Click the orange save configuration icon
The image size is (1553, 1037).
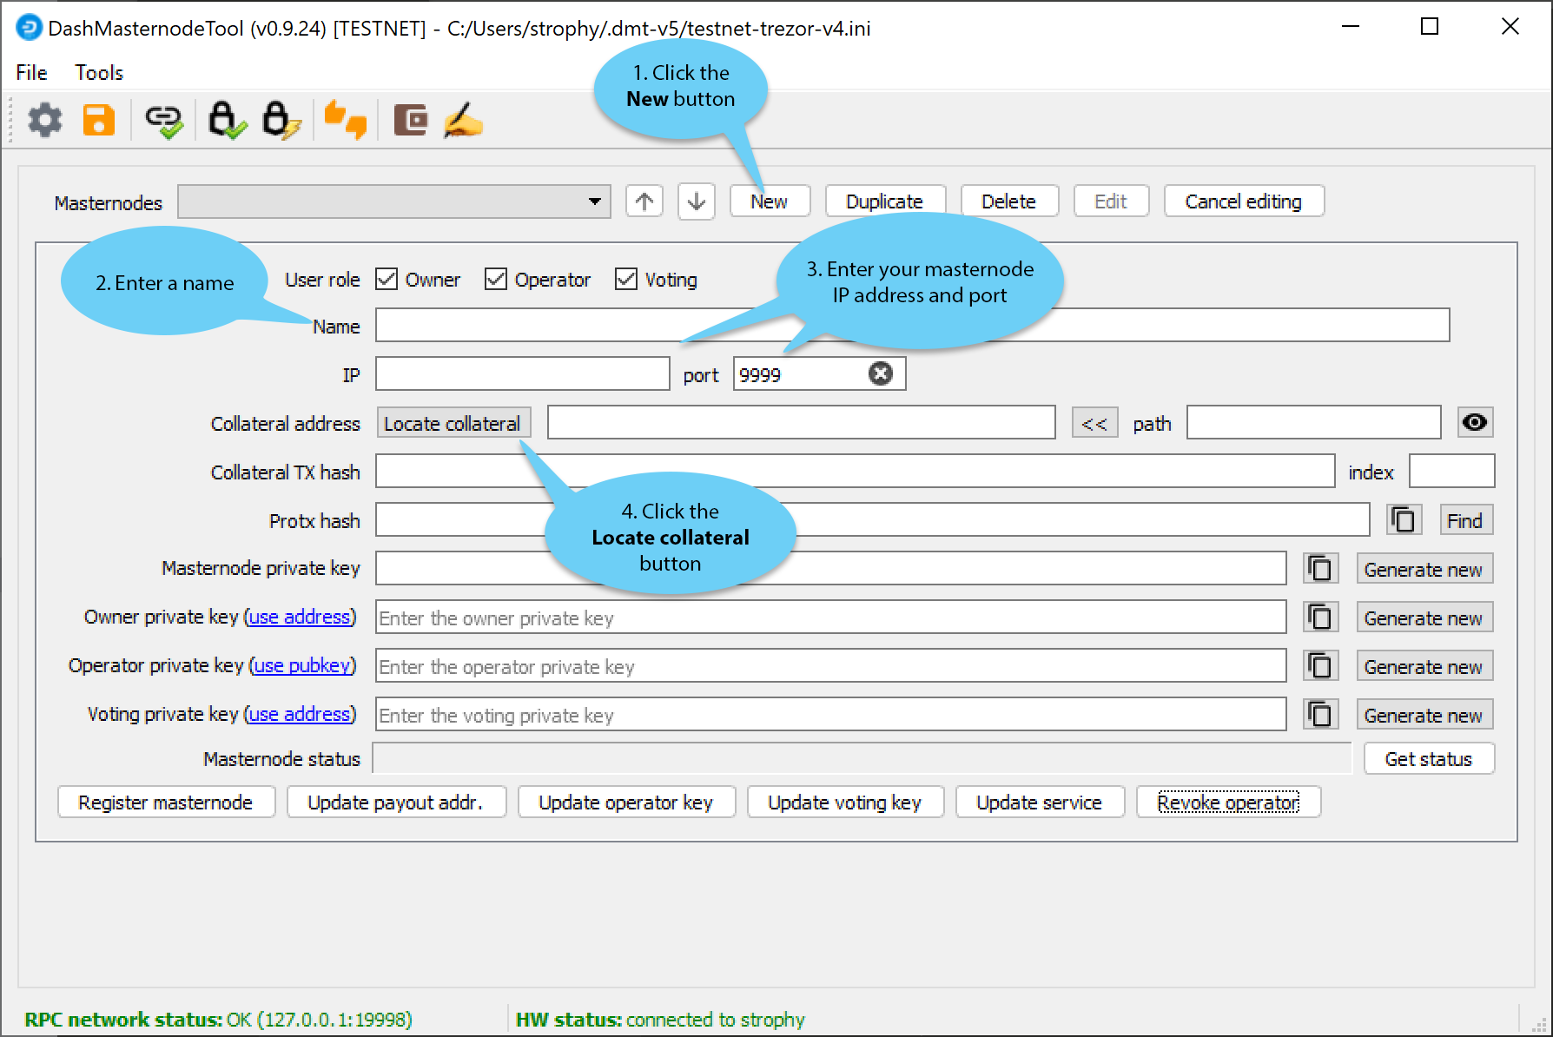tap(99, 120)
